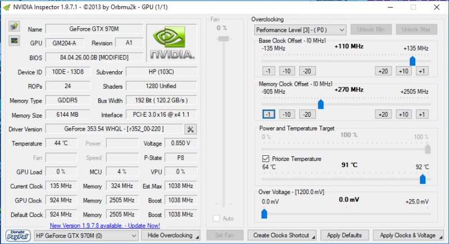Image resolution: width=449 pixels, height=244 pixels.
Task: Click the Memory Size value 6144 MB
Action: click(68, 114)
